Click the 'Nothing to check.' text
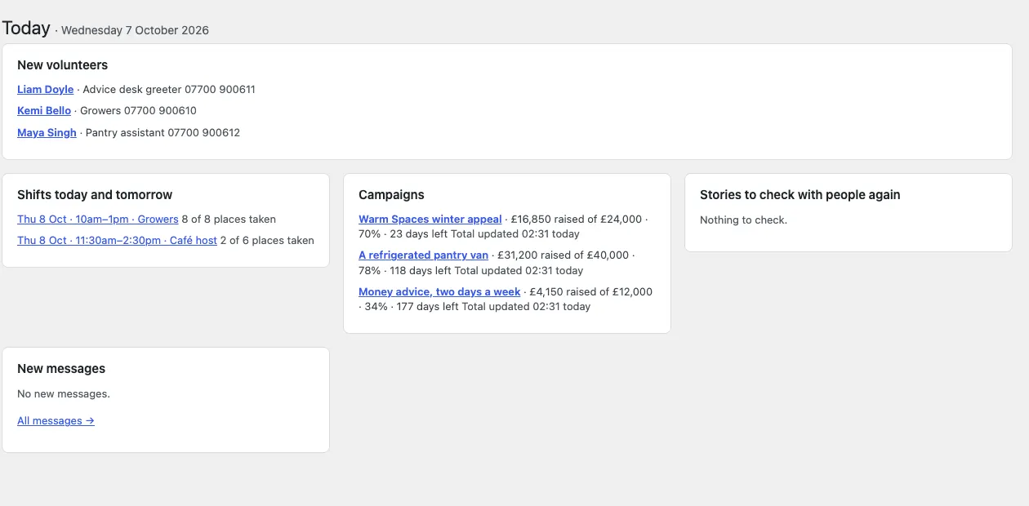The width and height of the screenshot is (1029, 506). pyautogui.click(x=743, y=220)
